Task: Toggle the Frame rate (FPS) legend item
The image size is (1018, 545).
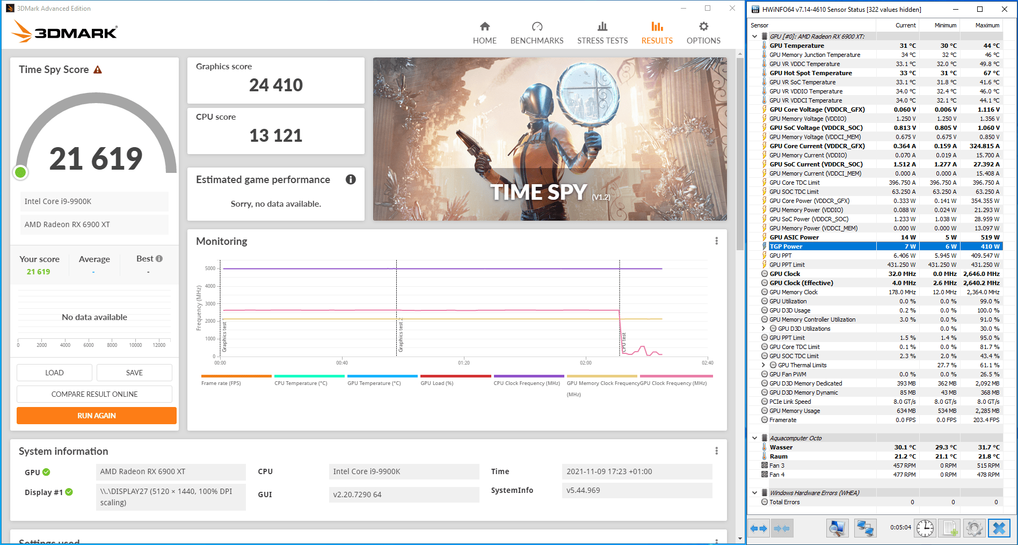Action: [x=236, y=380]
